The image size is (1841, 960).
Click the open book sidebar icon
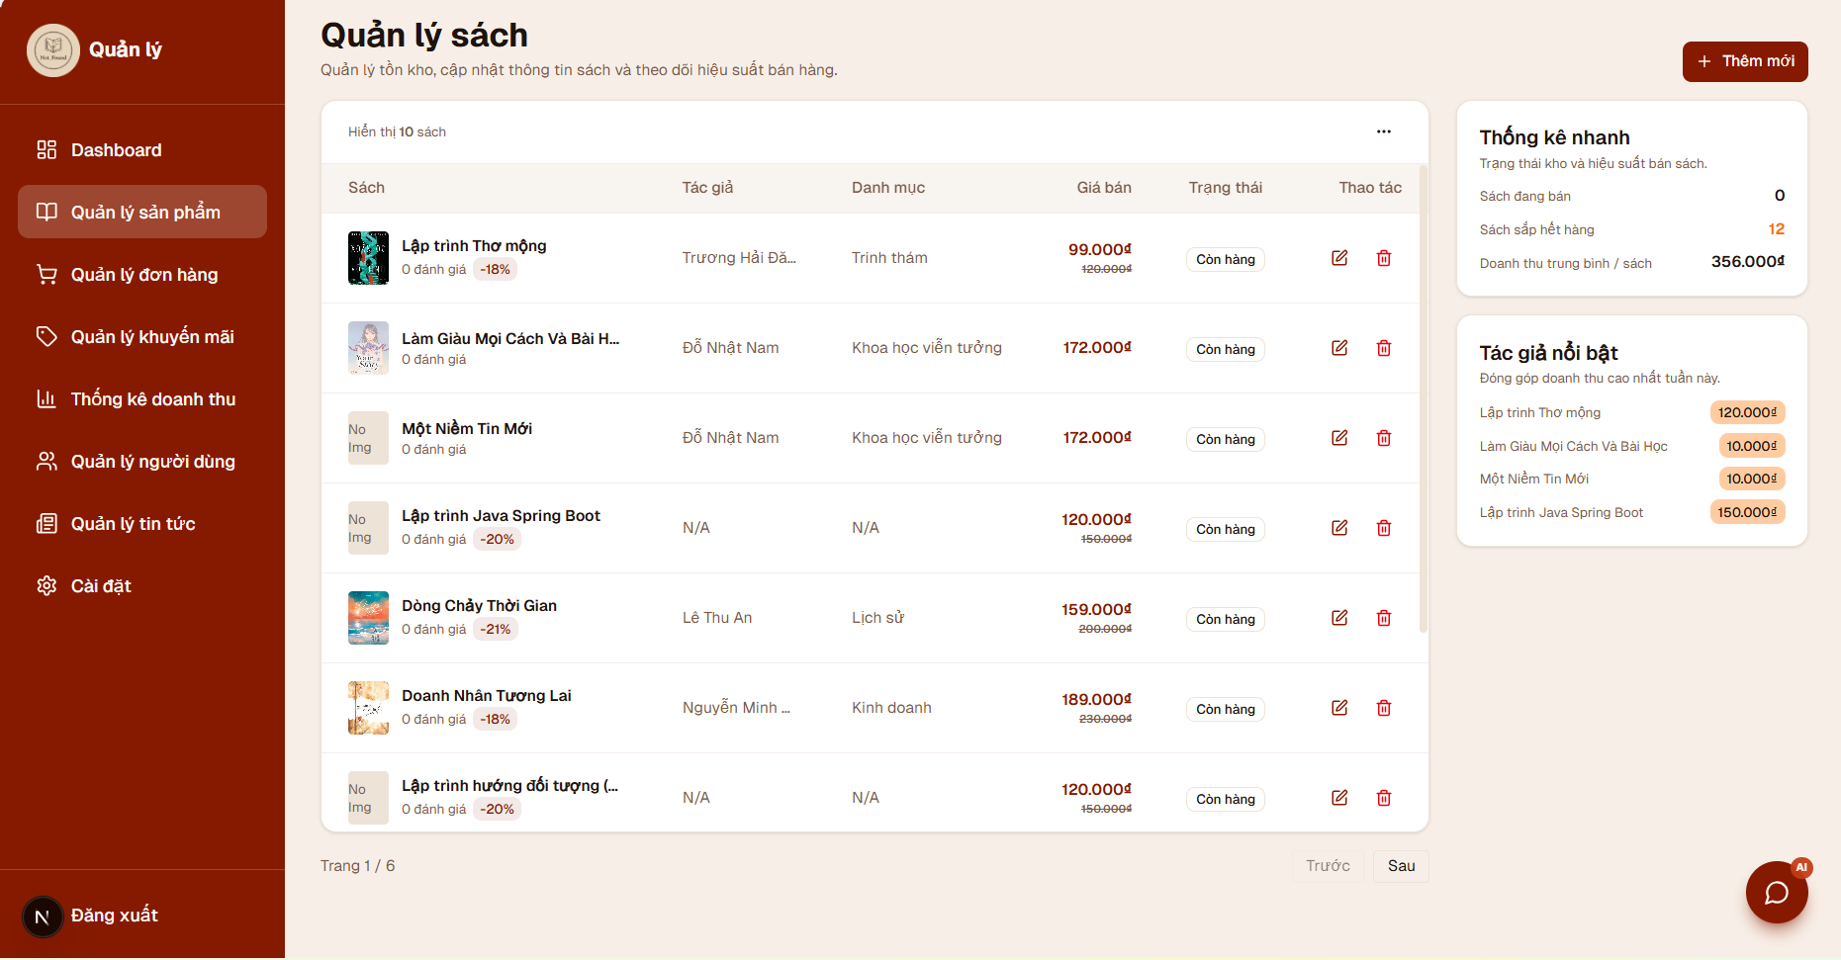[46, 212]
